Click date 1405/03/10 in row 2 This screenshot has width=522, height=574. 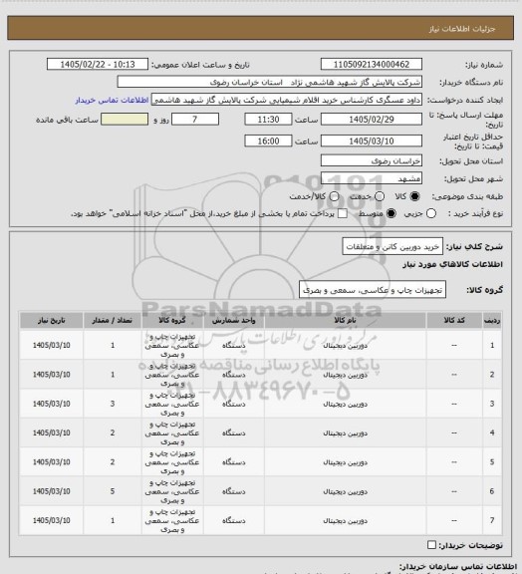[51, 375]
